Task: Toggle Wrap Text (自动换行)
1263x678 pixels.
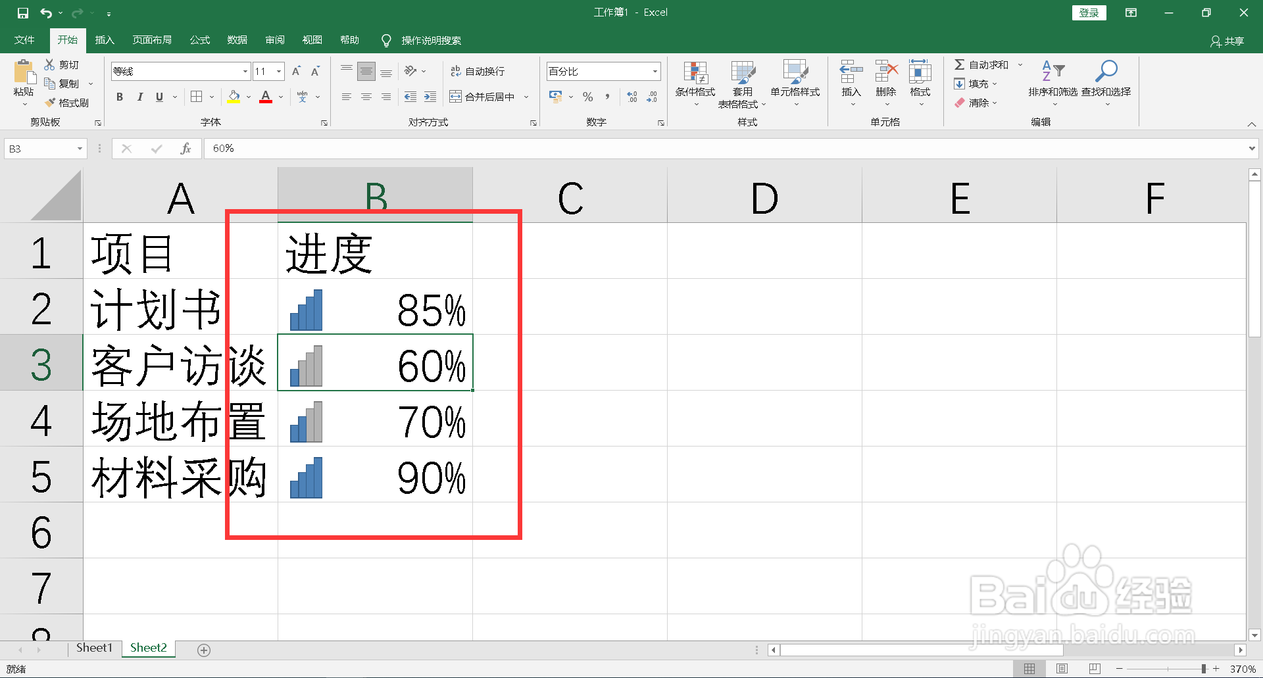Action: point(478,71)
